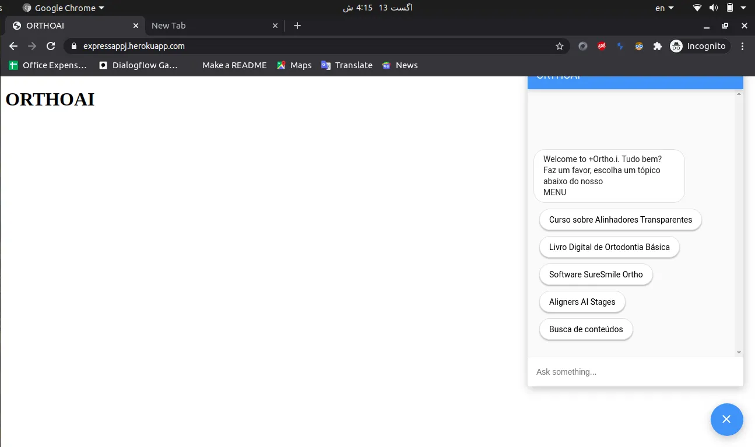Minimize the Chrome window
755x447 pixels.
(707, 26)
